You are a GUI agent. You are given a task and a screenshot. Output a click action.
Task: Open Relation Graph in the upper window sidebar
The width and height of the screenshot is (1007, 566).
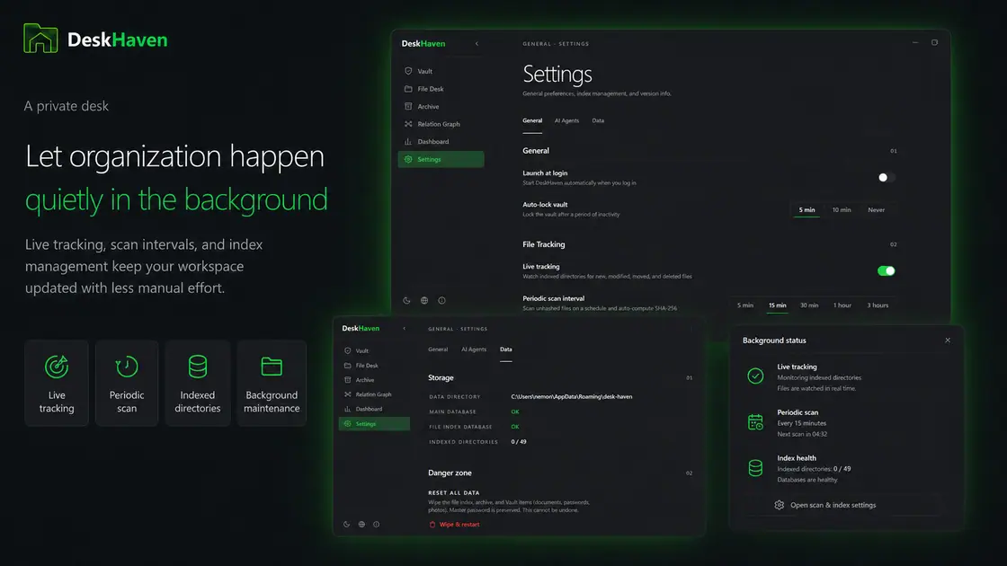pos(441,124)
